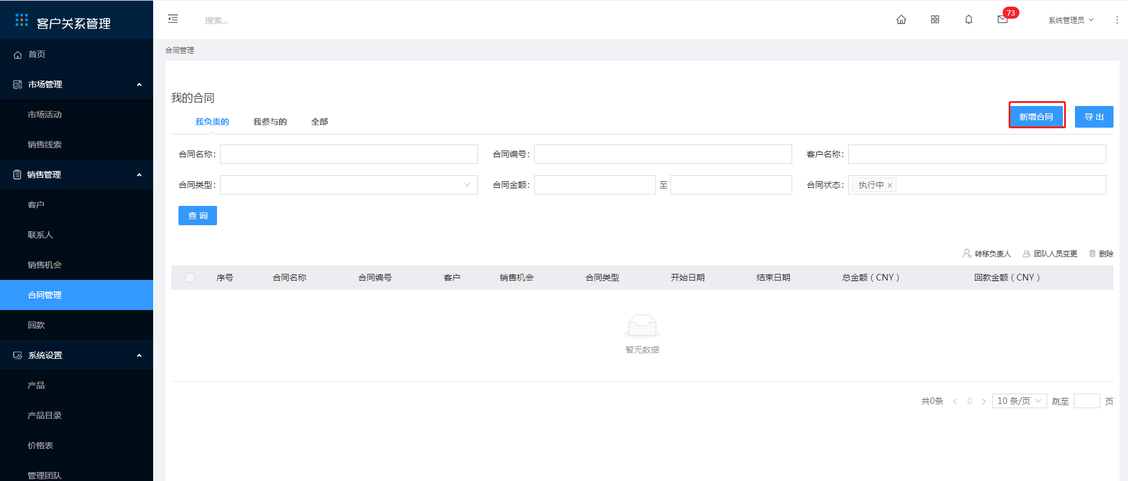
Task: Remove the 执行中 status tag with its x
Action: (890, 185)
